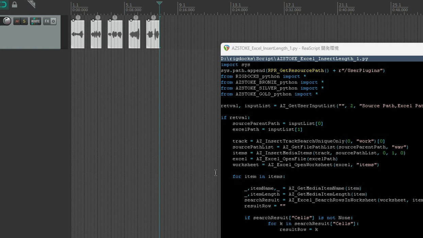
Task: Click the third media item's volume knob
Action: (115, 17)
